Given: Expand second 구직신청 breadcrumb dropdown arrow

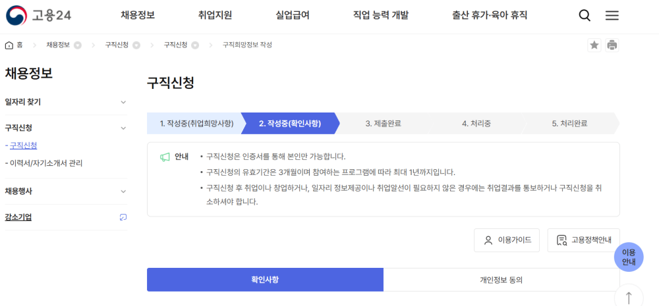Looking at the screenshot, I should pyautogui.click(x=195, y=45).
